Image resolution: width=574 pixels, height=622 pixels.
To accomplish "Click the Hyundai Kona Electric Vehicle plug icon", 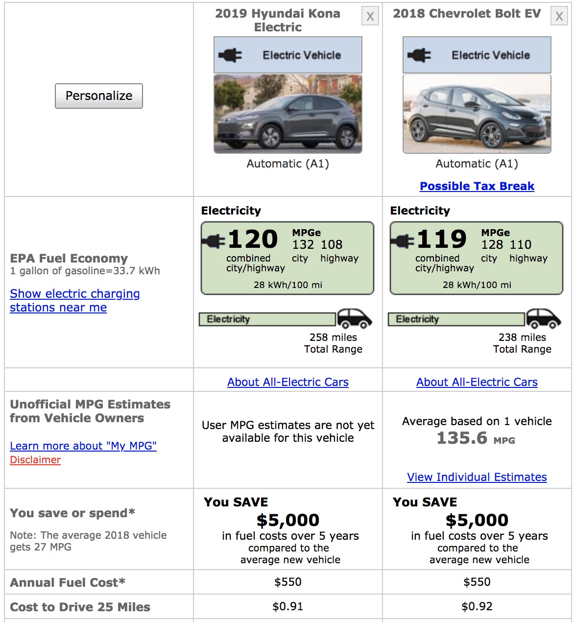I will click(x=230, y=55).
